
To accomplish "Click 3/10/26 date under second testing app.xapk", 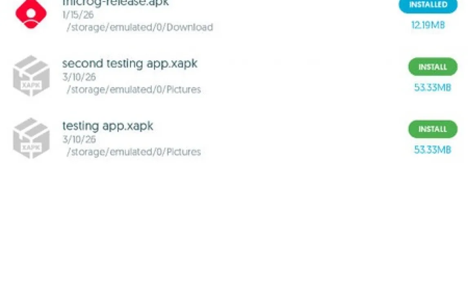I will point(79,77).
